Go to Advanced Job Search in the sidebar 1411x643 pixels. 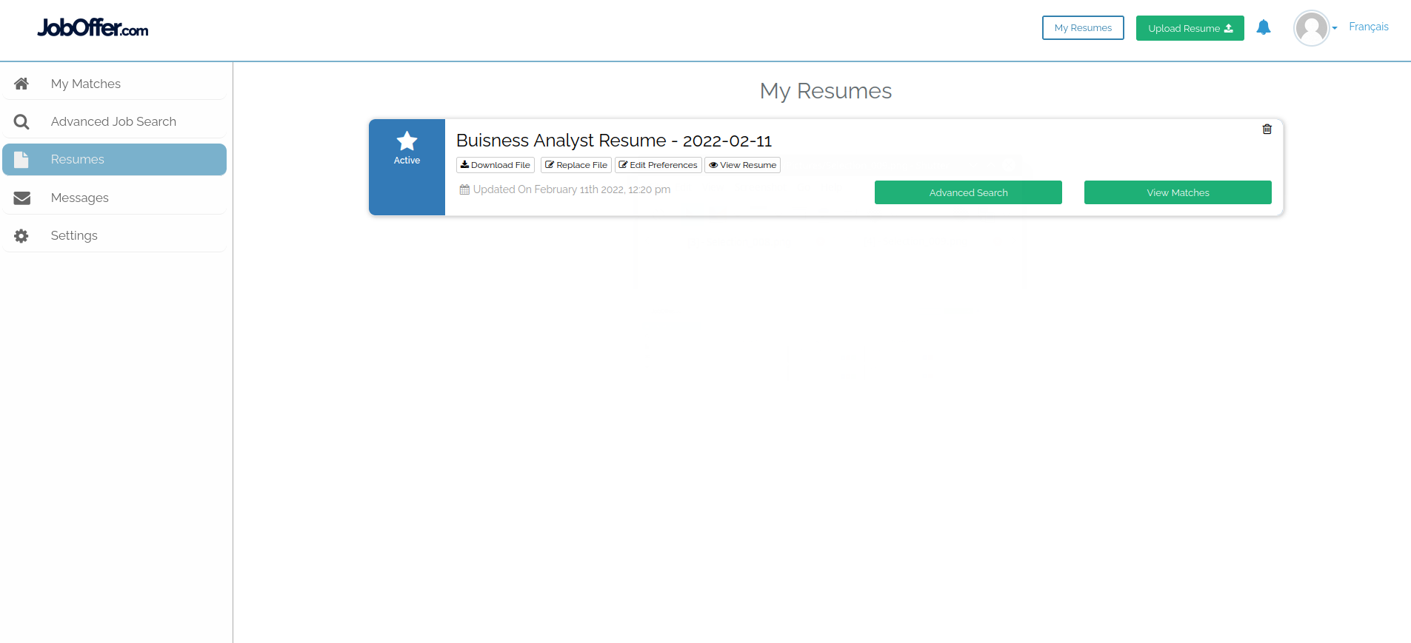(114, 121)
